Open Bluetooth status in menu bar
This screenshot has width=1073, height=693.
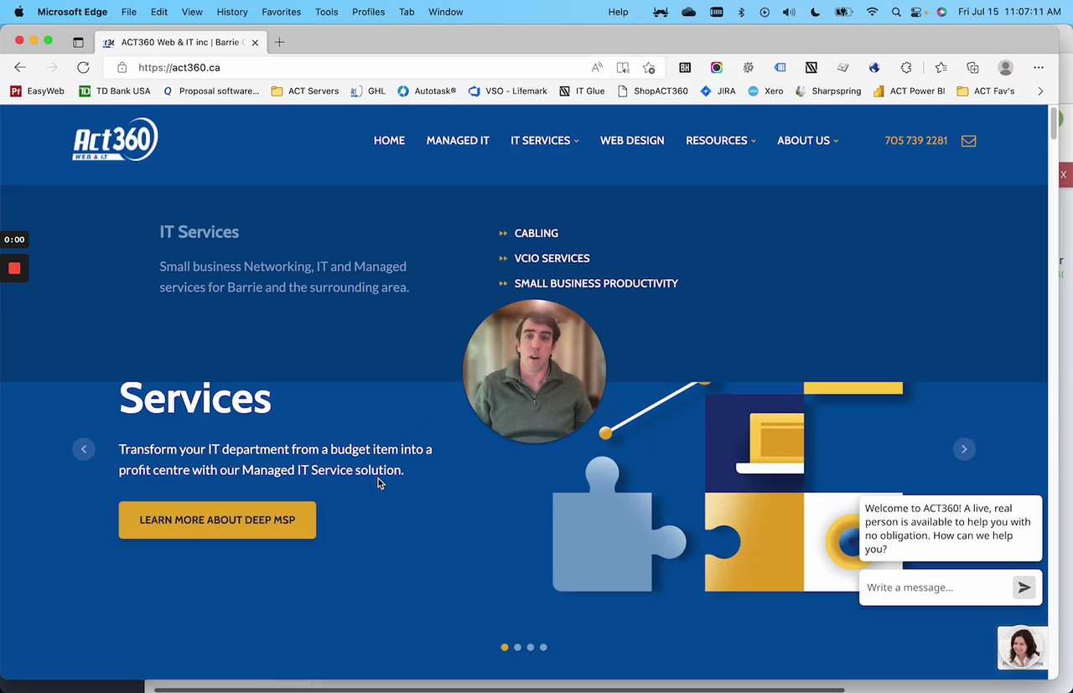[741, 12]
